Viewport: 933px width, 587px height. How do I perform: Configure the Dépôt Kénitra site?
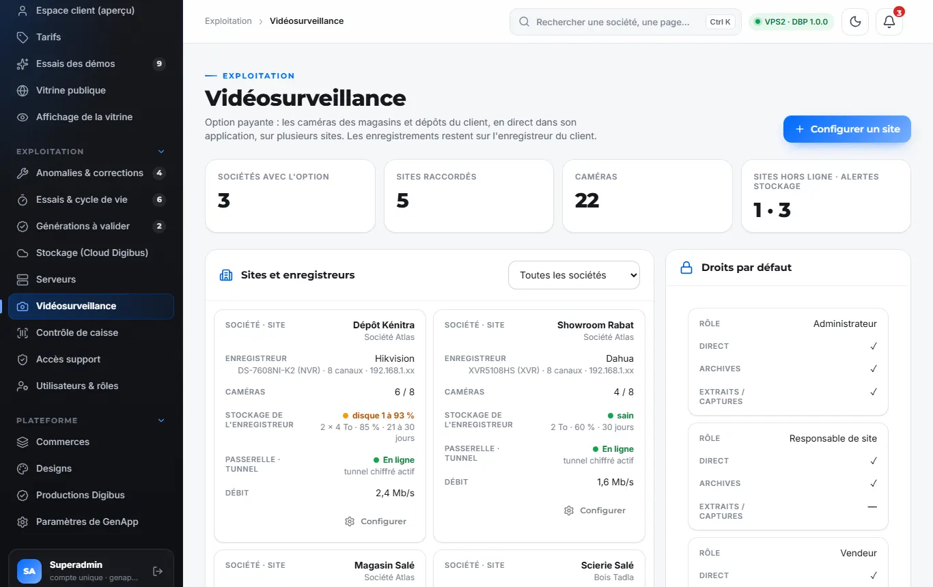pos(376,521)
